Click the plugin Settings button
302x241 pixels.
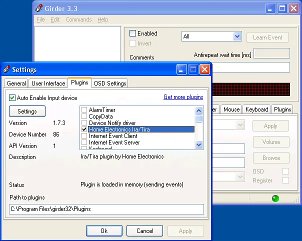click(x=27, y=111)
